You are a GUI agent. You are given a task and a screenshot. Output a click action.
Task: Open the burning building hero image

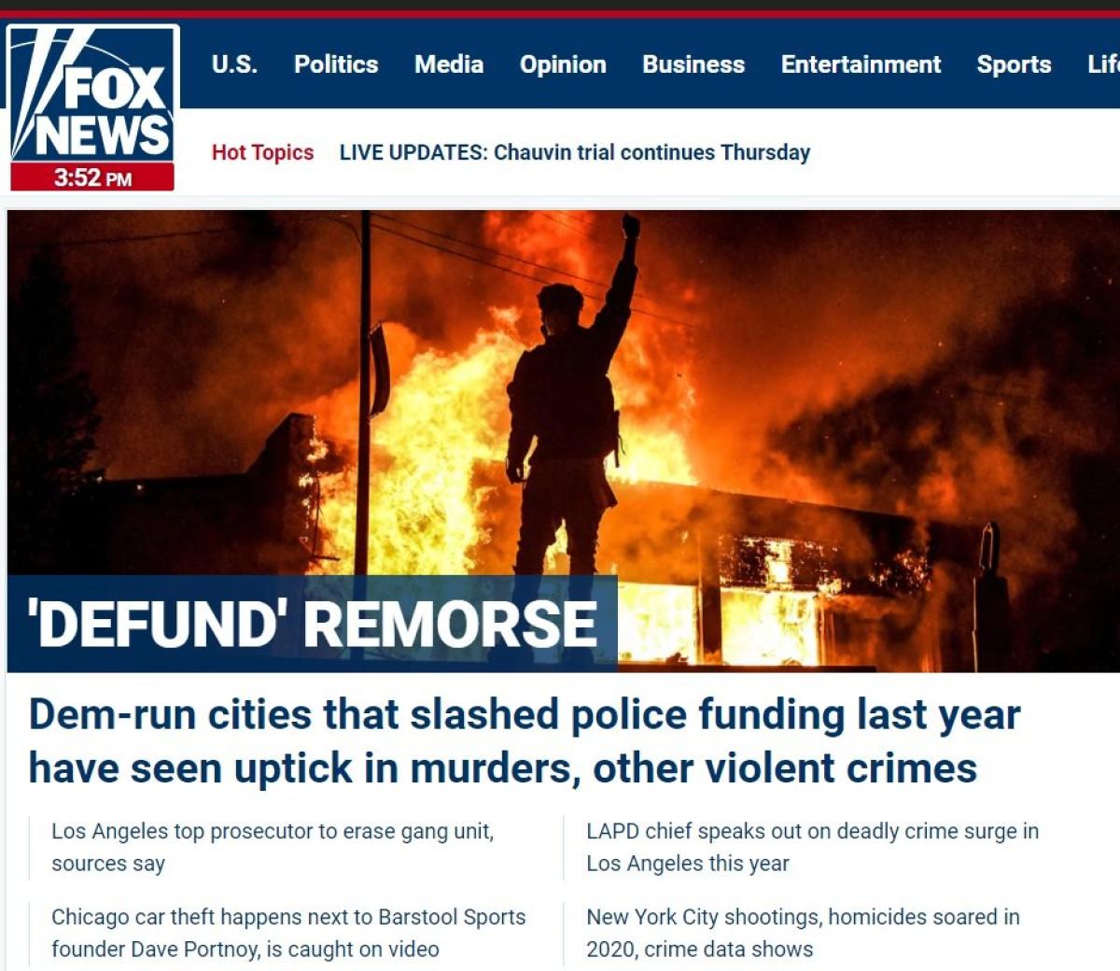(563, 440)
